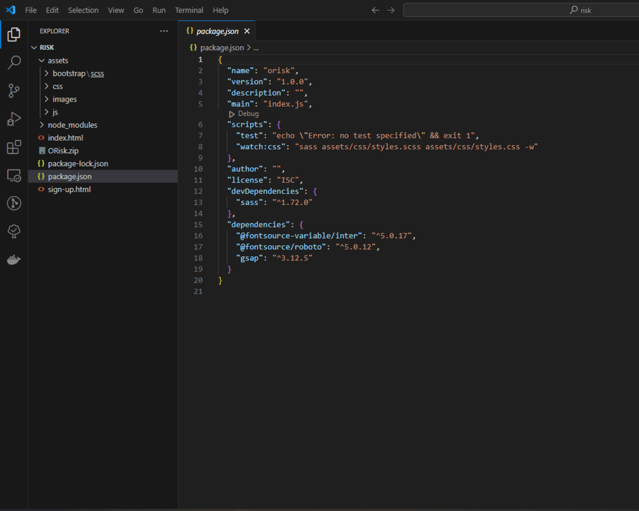Collapse the assets folder

[58, 61]
